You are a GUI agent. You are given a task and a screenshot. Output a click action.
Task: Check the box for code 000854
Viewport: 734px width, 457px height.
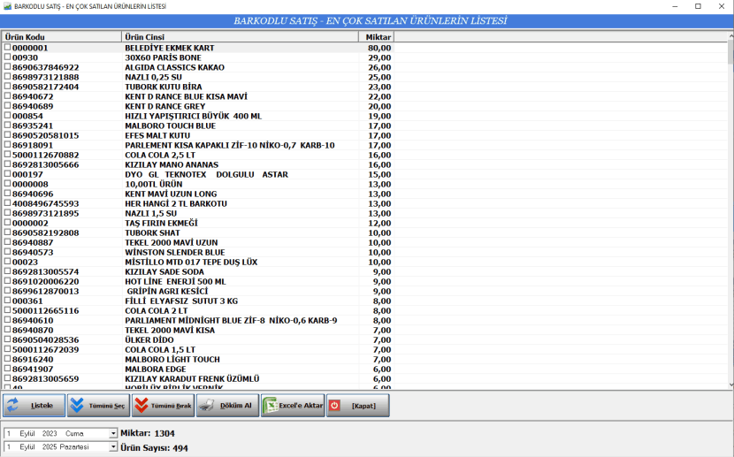point(7,116)
